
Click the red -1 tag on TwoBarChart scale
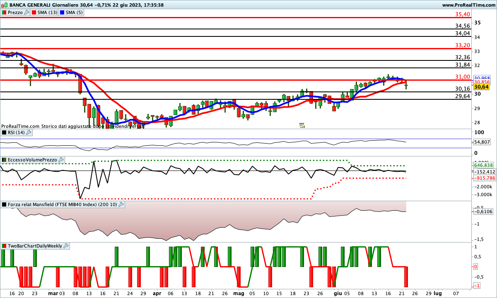pos(476,286)
